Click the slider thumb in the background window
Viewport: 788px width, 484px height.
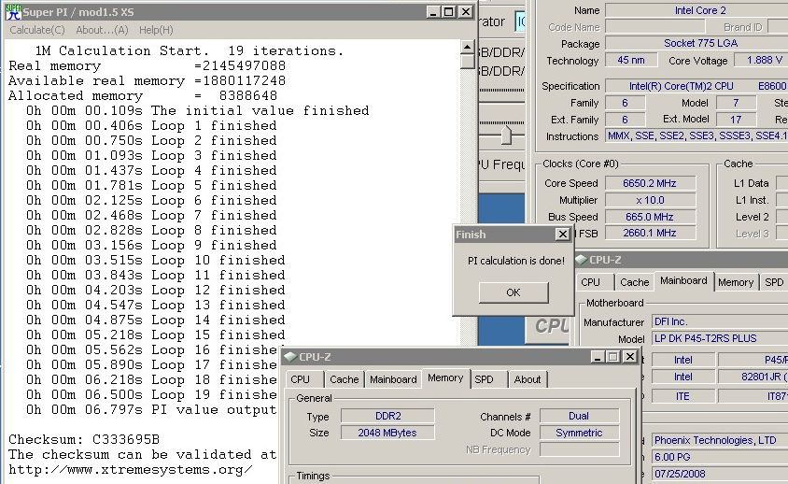pyautogui.click(x=506, y=136)
